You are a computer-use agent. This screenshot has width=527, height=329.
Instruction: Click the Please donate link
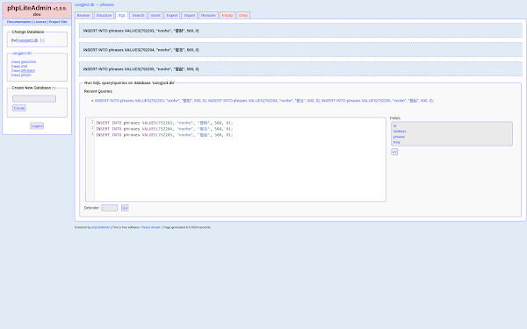[150, 227]
